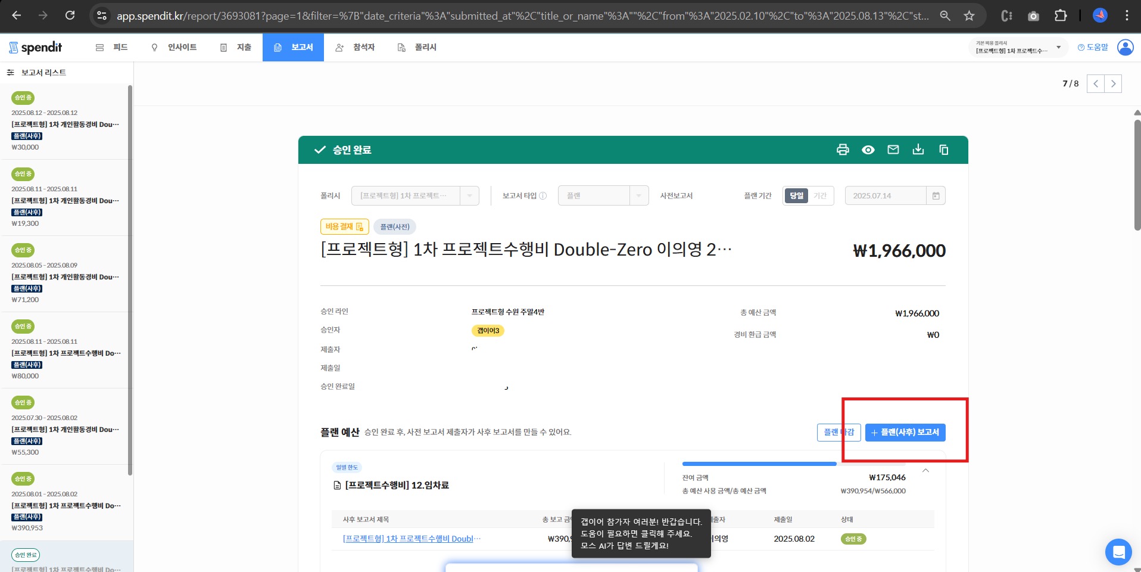Bookmark this page with the star icon
The width and height of the screenshot is (1141, 572).
(x=969, y=15)
